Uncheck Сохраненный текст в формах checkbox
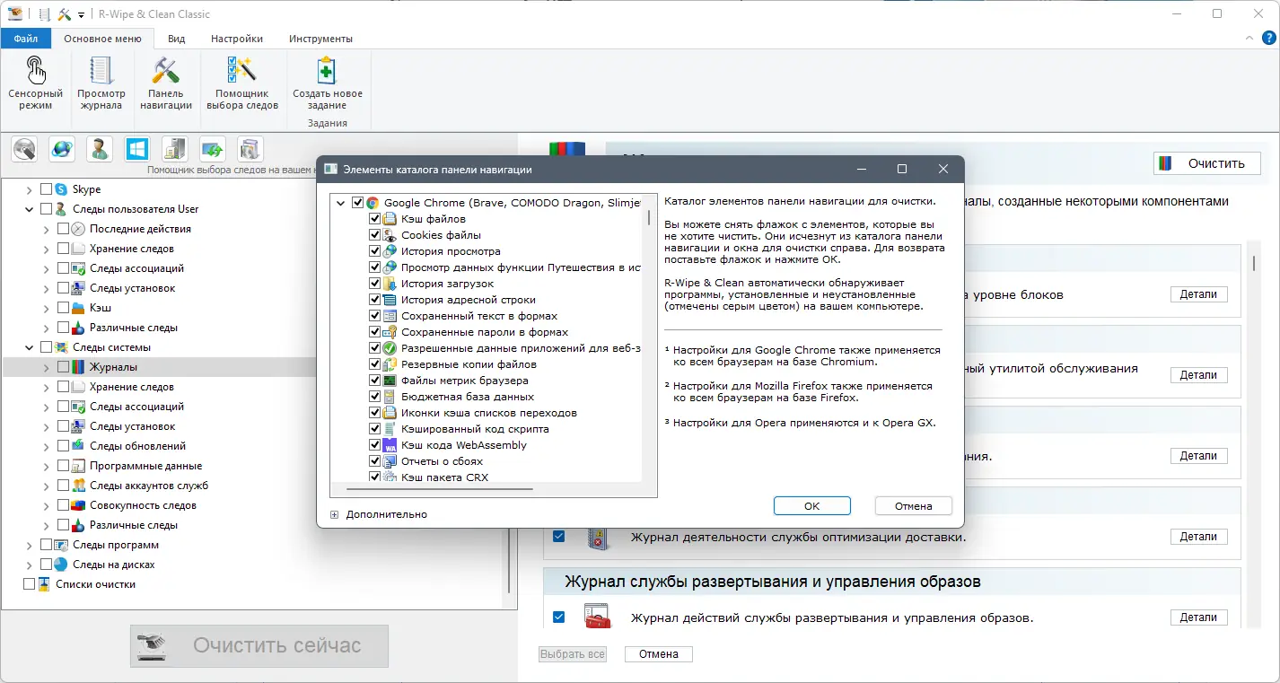This screenshot has height=683, width=1280. 375,316
